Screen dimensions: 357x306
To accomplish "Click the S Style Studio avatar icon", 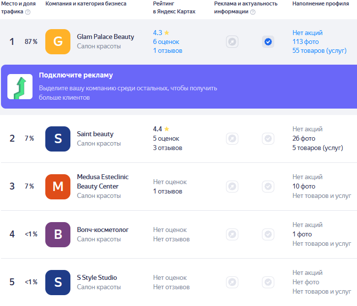I will coord(58,282).
